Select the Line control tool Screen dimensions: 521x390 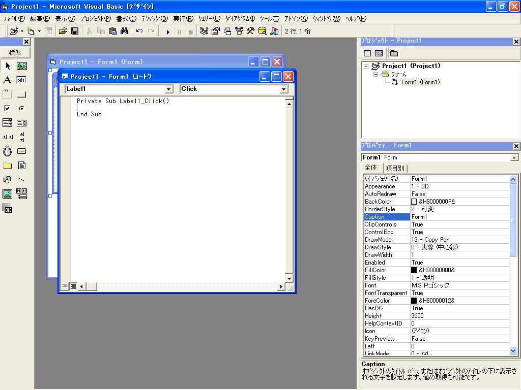pos(21,180)
